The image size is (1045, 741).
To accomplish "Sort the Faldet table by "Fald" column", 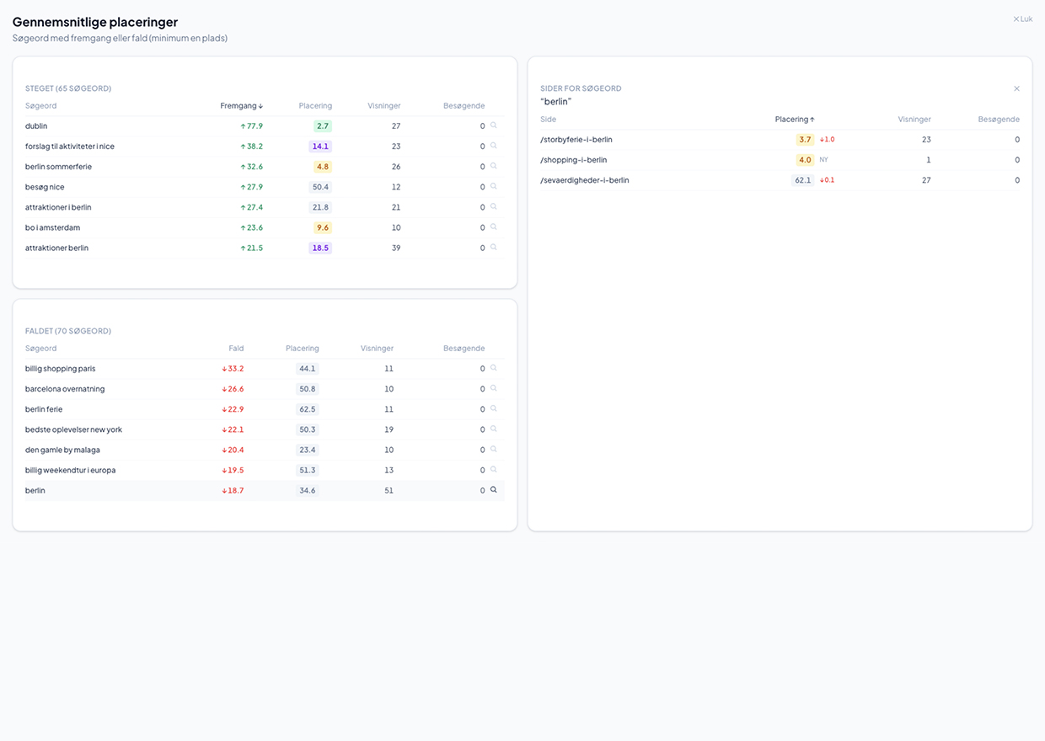I will coord(236,348).
